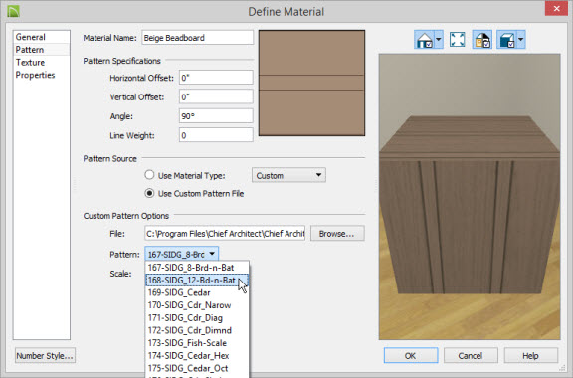Click the Angle field showing 90°

pyautogui.click(x=216, y=116)
